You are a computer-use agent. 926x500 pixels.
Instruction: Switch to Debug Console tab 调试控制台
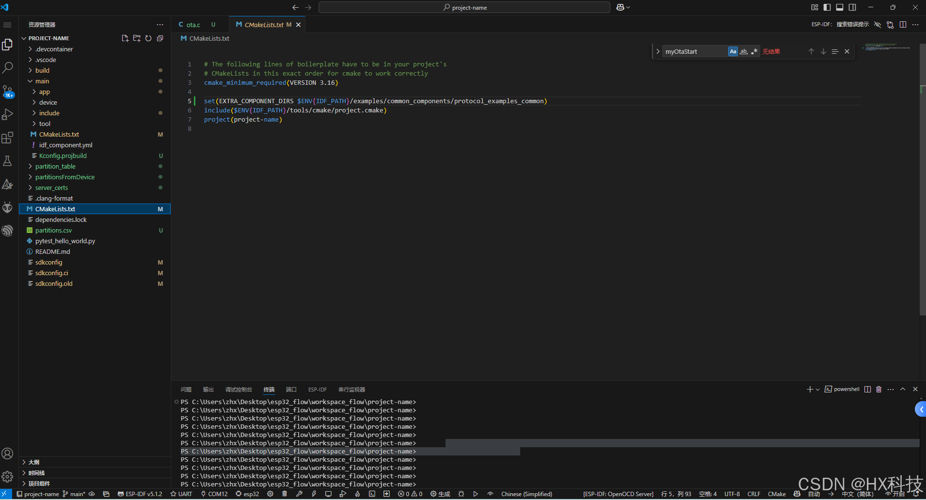tap(239, 390)
